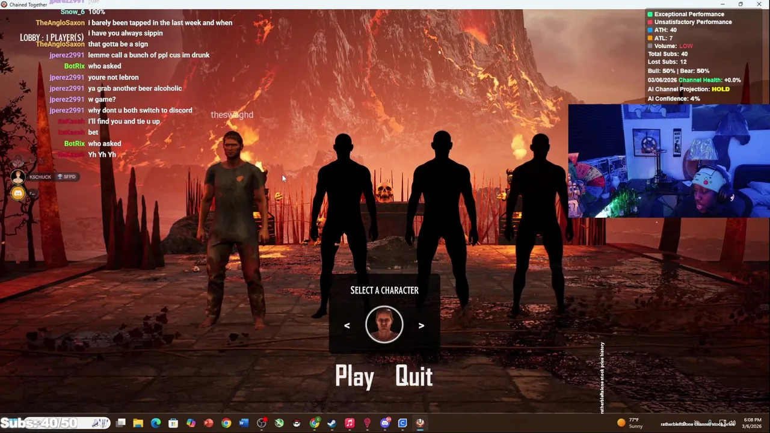The image size is (770, 433).
Task: Click chat message "lemme call a bunch of ppl"
Action: tap(149, 55)
